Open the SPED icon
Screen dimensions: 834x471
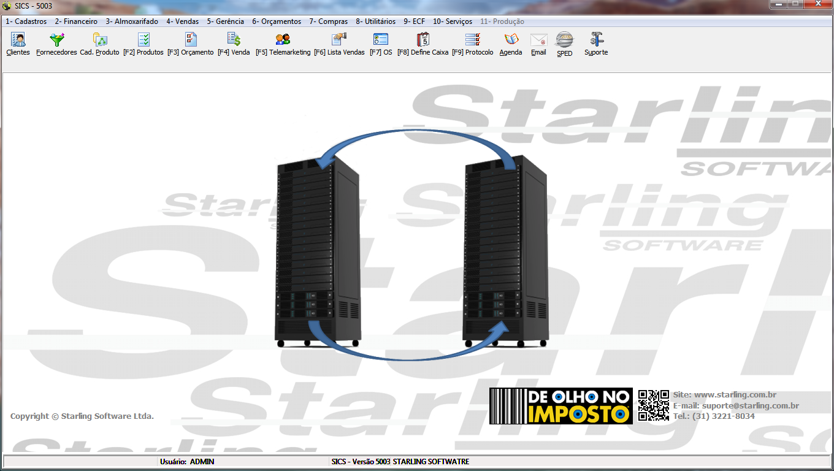click(x=564, y=40)
